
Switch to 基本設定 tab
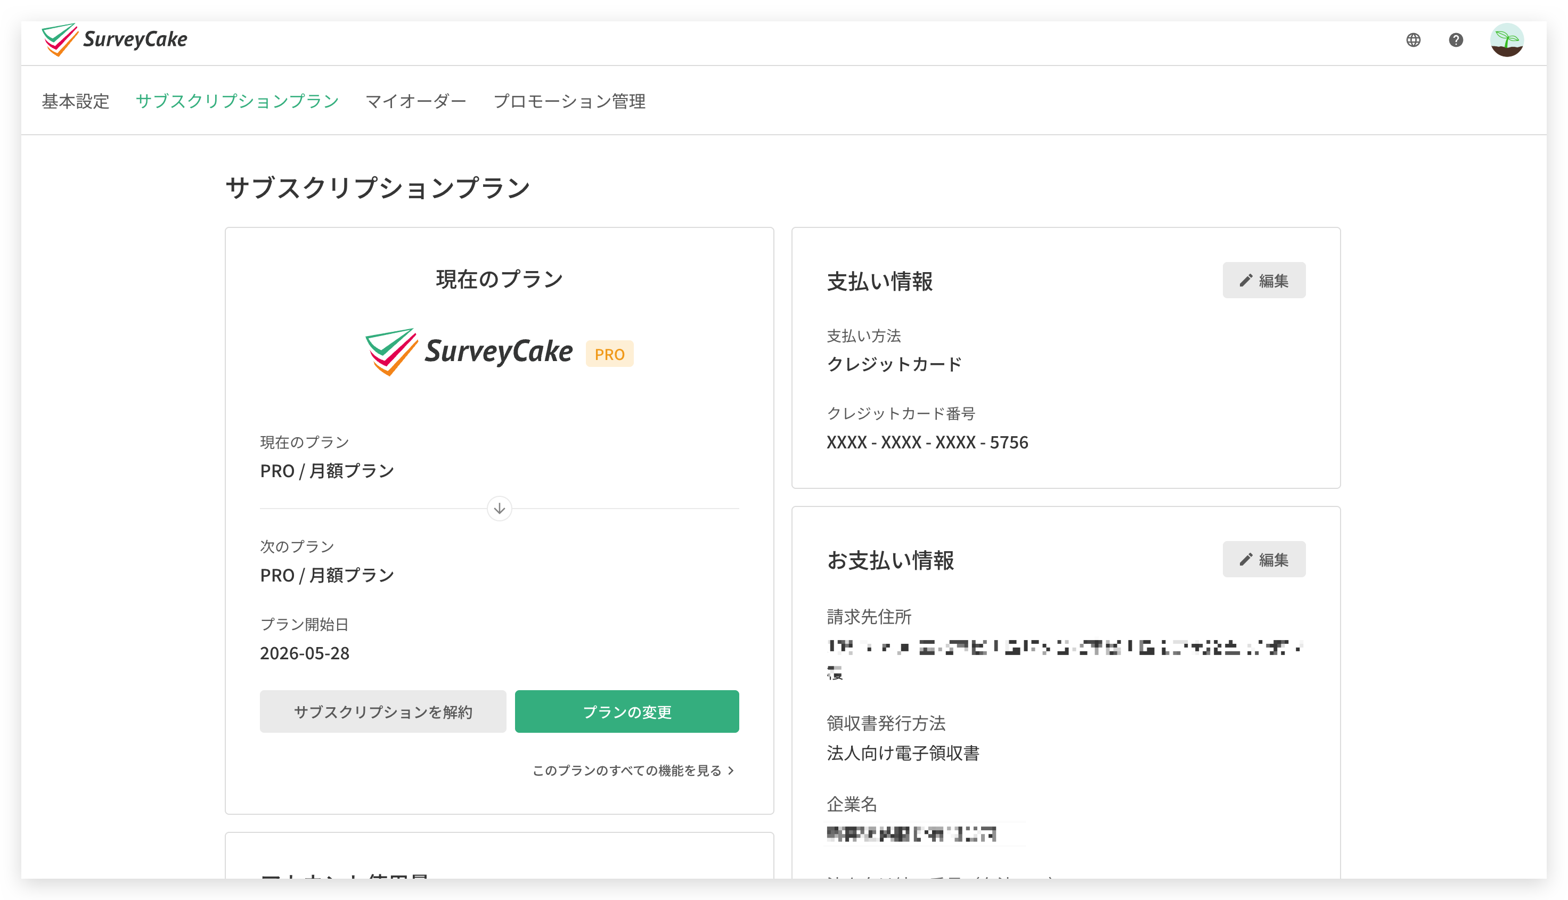tap(76, 101)
